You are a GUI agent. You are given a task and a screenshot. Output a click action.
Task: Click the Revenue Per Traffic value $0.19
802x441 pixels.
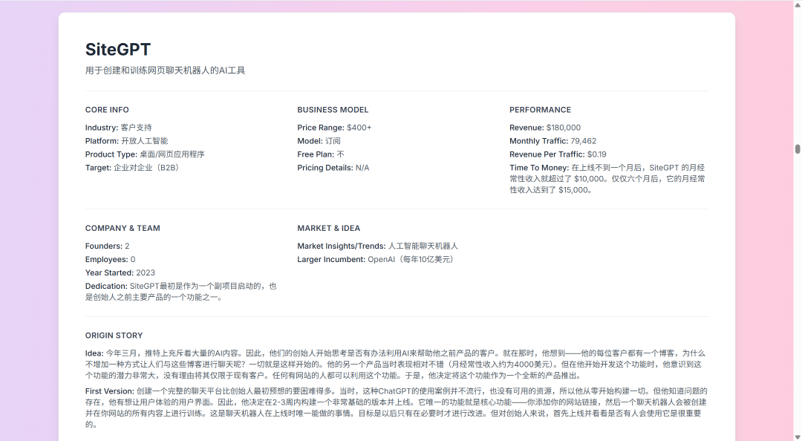596,154
